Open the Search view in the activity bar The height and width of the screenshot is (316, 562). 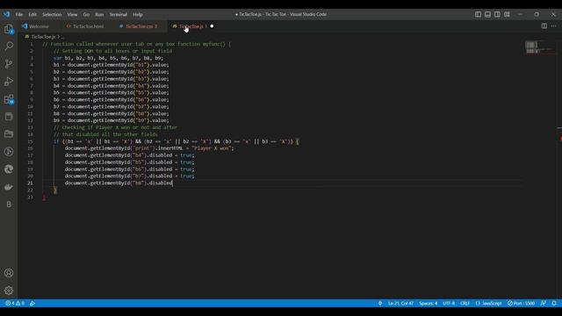9,46
